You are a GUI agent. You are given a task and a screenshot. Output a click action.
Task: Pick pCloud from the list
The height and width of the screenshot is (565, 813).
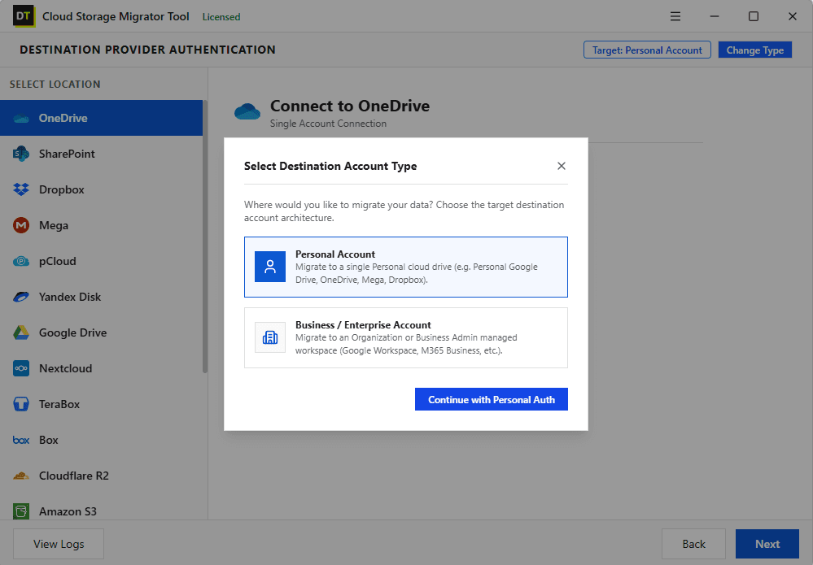[x=58, y=261]
